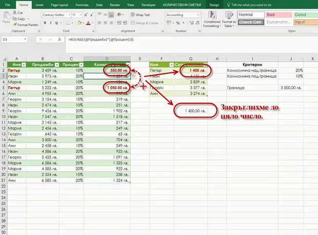Click the Cut scissors icon

pos(15,13)
